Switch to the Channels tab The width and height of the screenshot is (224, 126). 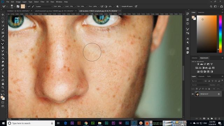tap(201, 76)
